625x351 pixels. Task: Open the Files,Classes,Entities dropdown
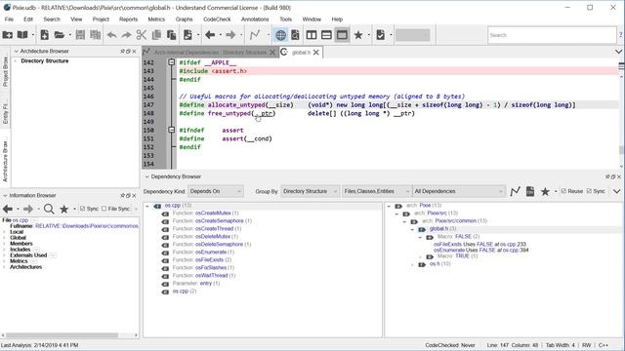[x=377, y=191]
